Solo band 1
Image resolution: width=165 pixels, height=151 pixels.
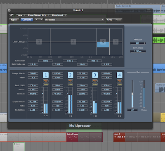[46, 85]
